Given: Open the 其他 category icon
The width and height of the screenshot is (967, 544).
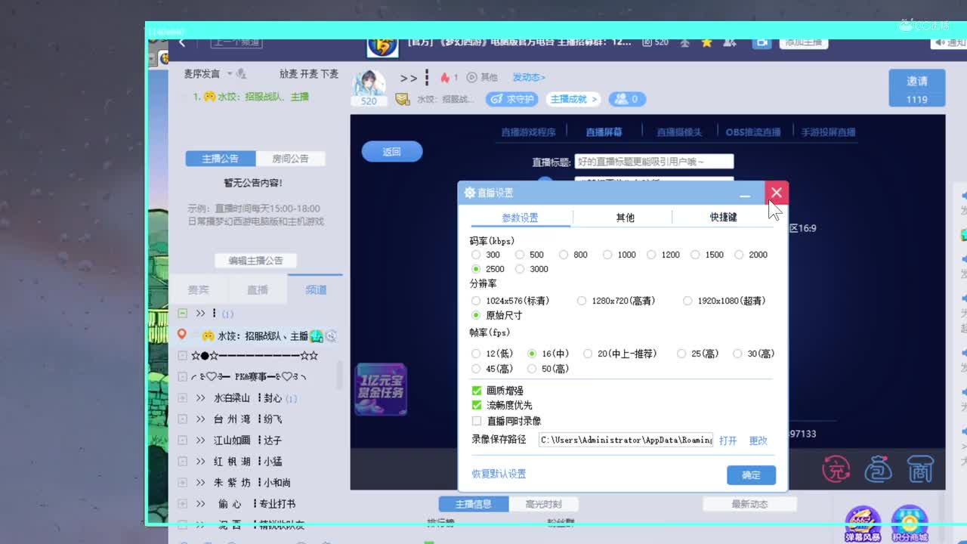Looking at the screenshot, I should click(472, 77).
